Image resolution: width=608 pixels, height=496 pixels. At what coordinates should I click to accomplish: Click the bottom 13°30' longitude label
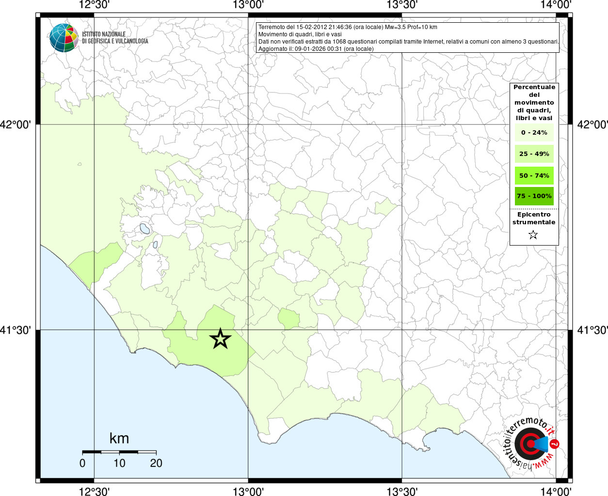click(x=402, y=491)
